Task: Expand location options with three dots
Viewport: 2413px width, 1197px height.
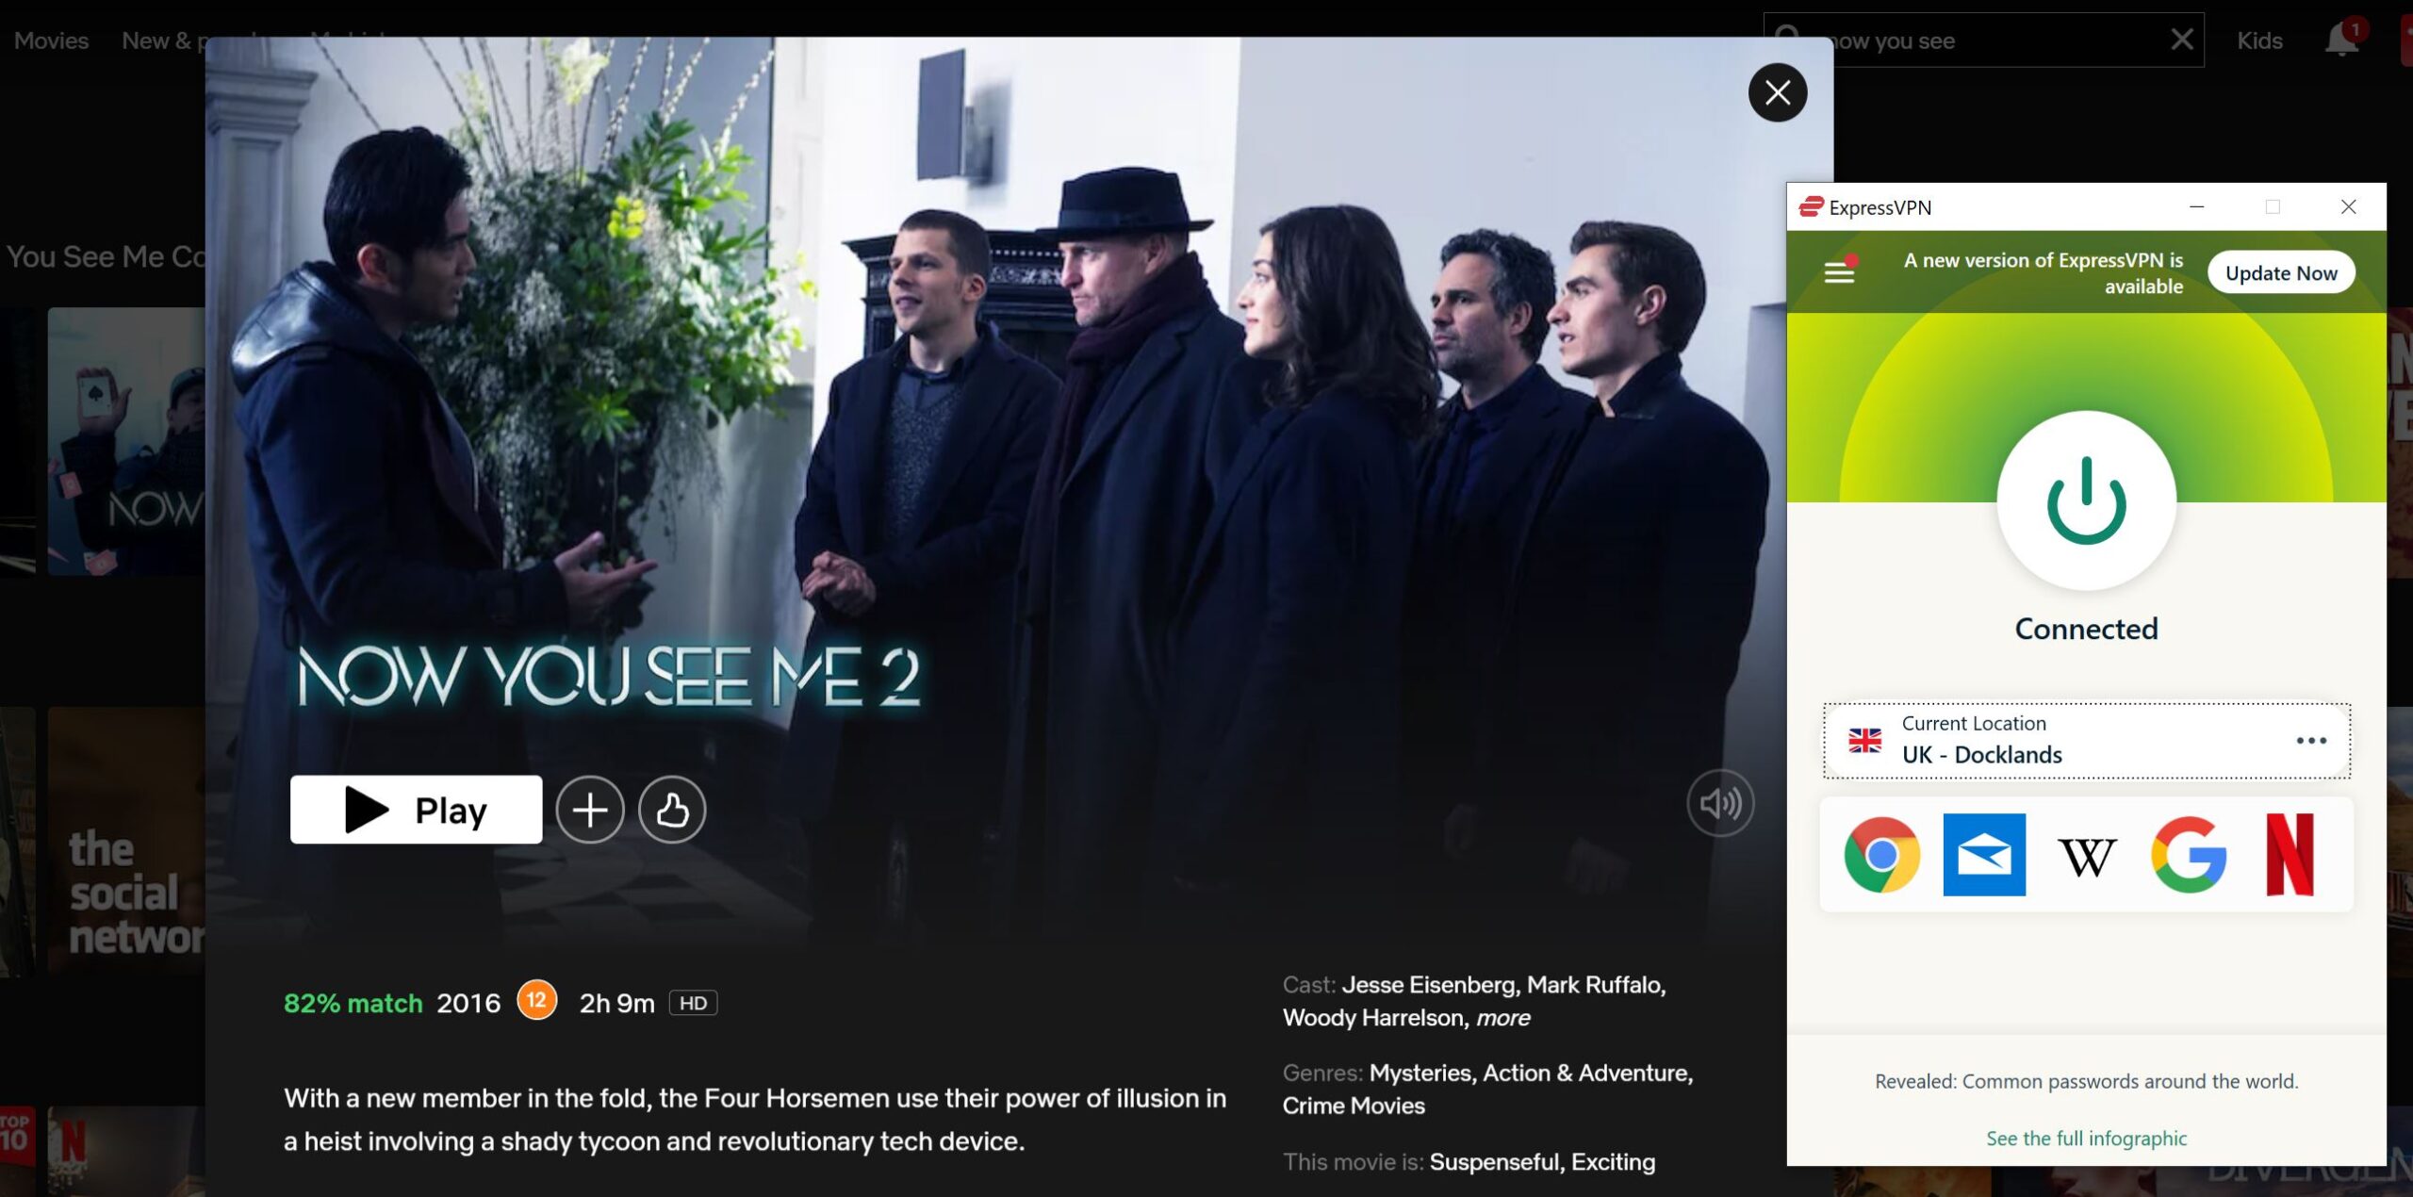Action: (2311, 741)
